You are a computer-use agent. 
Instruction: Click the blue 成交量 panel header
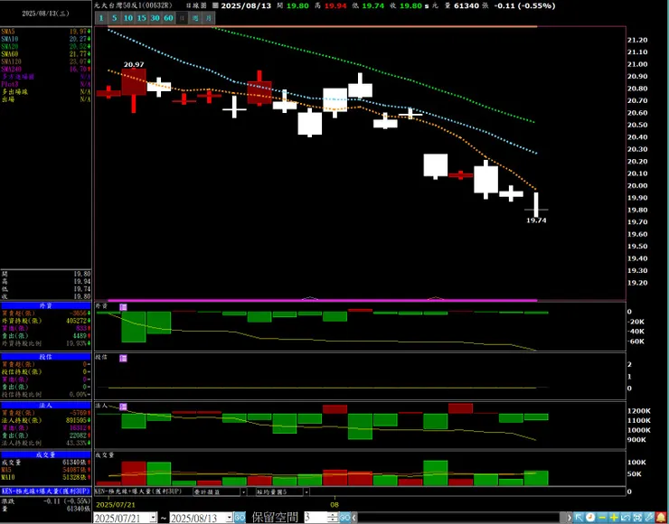tap(45, 455)
